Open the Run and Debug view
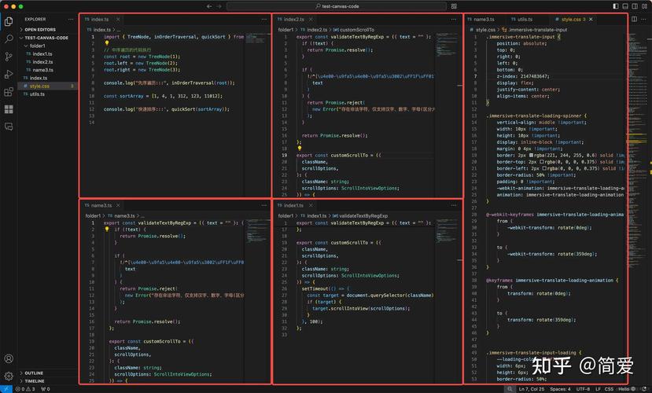The width and height of the screenshot is (652, 393). tap(9, 75)
